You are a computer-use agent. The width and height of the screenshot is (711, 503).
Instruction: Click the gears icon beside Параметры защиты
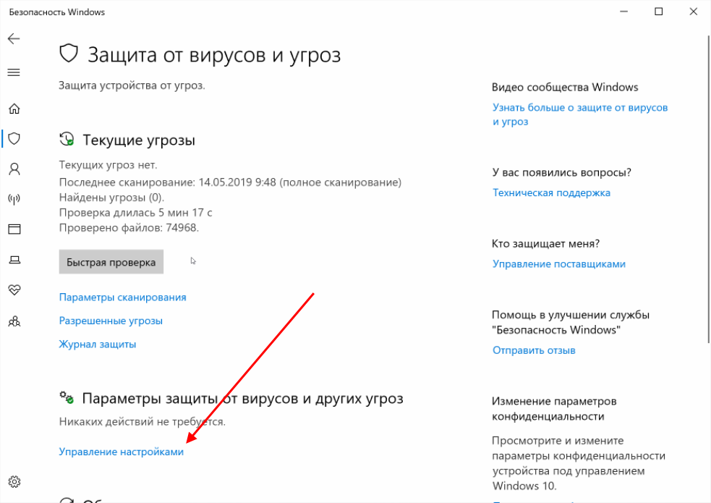[67, 397]
